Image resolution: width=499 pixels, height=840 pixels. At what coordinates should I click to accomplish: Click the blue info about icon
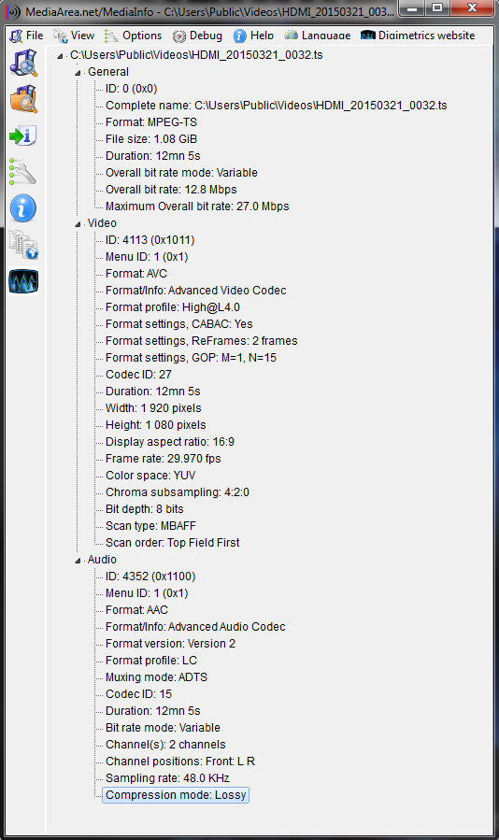[x=23, y=208]
